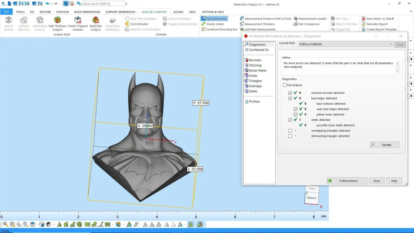Open the TEXTURE tab
This screenshot has width=414, height=233.
pyautogui.click(x=45, y=12)
